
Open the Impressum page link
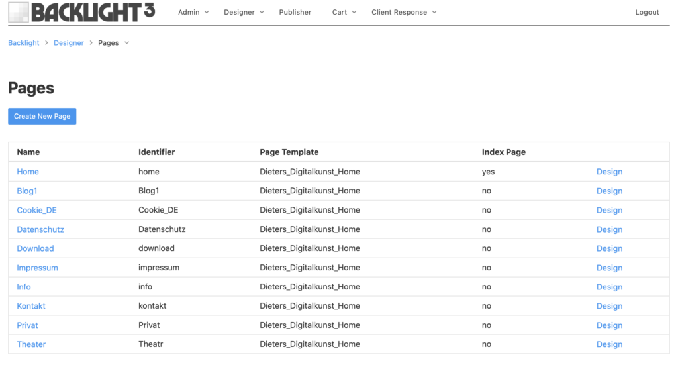tap(37, 268)
